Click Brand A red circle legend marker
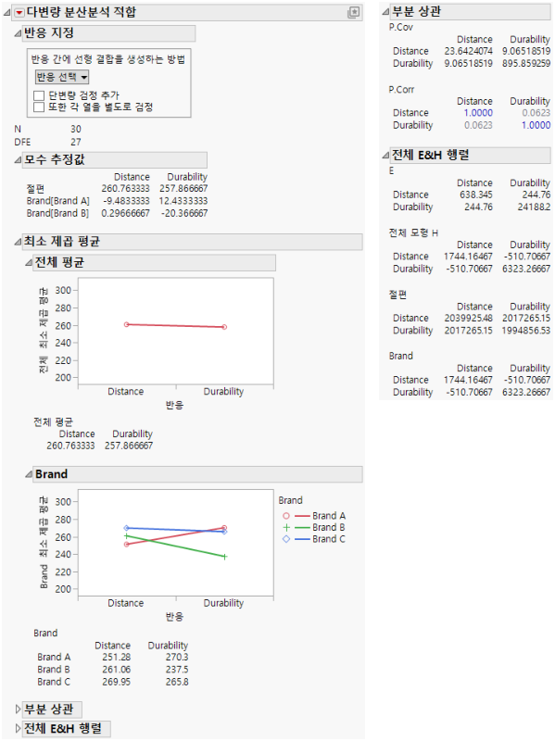 [x=286, y=516]
